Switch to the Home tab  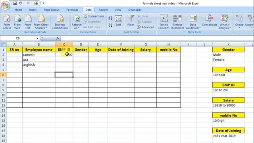point(19,10)
